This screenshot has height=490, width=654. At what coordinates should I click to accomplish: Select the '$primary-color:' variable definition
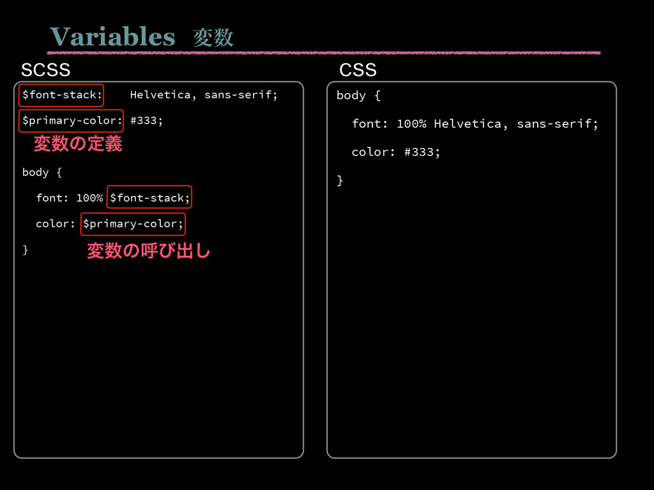pyautogui.click(x=72, y=121)
